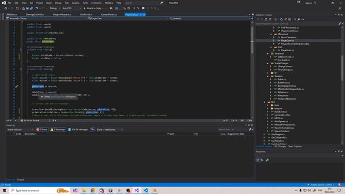Open the Extensions menu

click(x=96, y=3)
